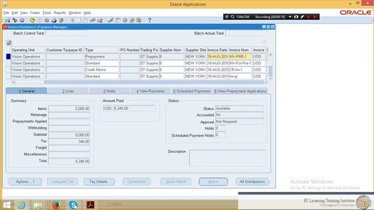Click the invoice grid scroll down arrow
Viewport: 374px width, 210px height.
click(x=270, y=78)
